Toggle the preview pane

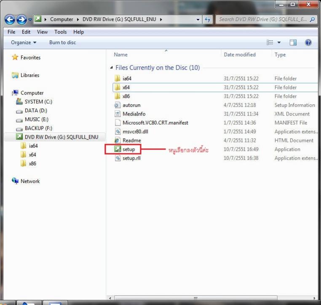[293, 42]
